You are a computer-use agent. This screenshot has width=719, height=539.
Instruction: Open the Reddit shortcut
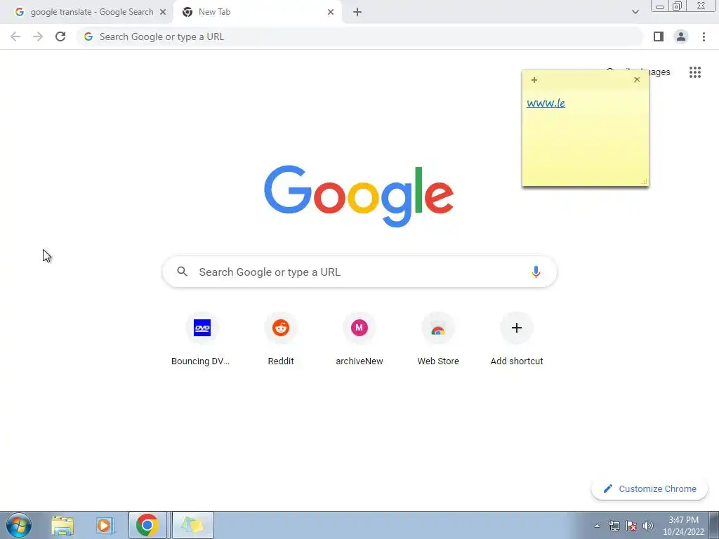[281, 339]
